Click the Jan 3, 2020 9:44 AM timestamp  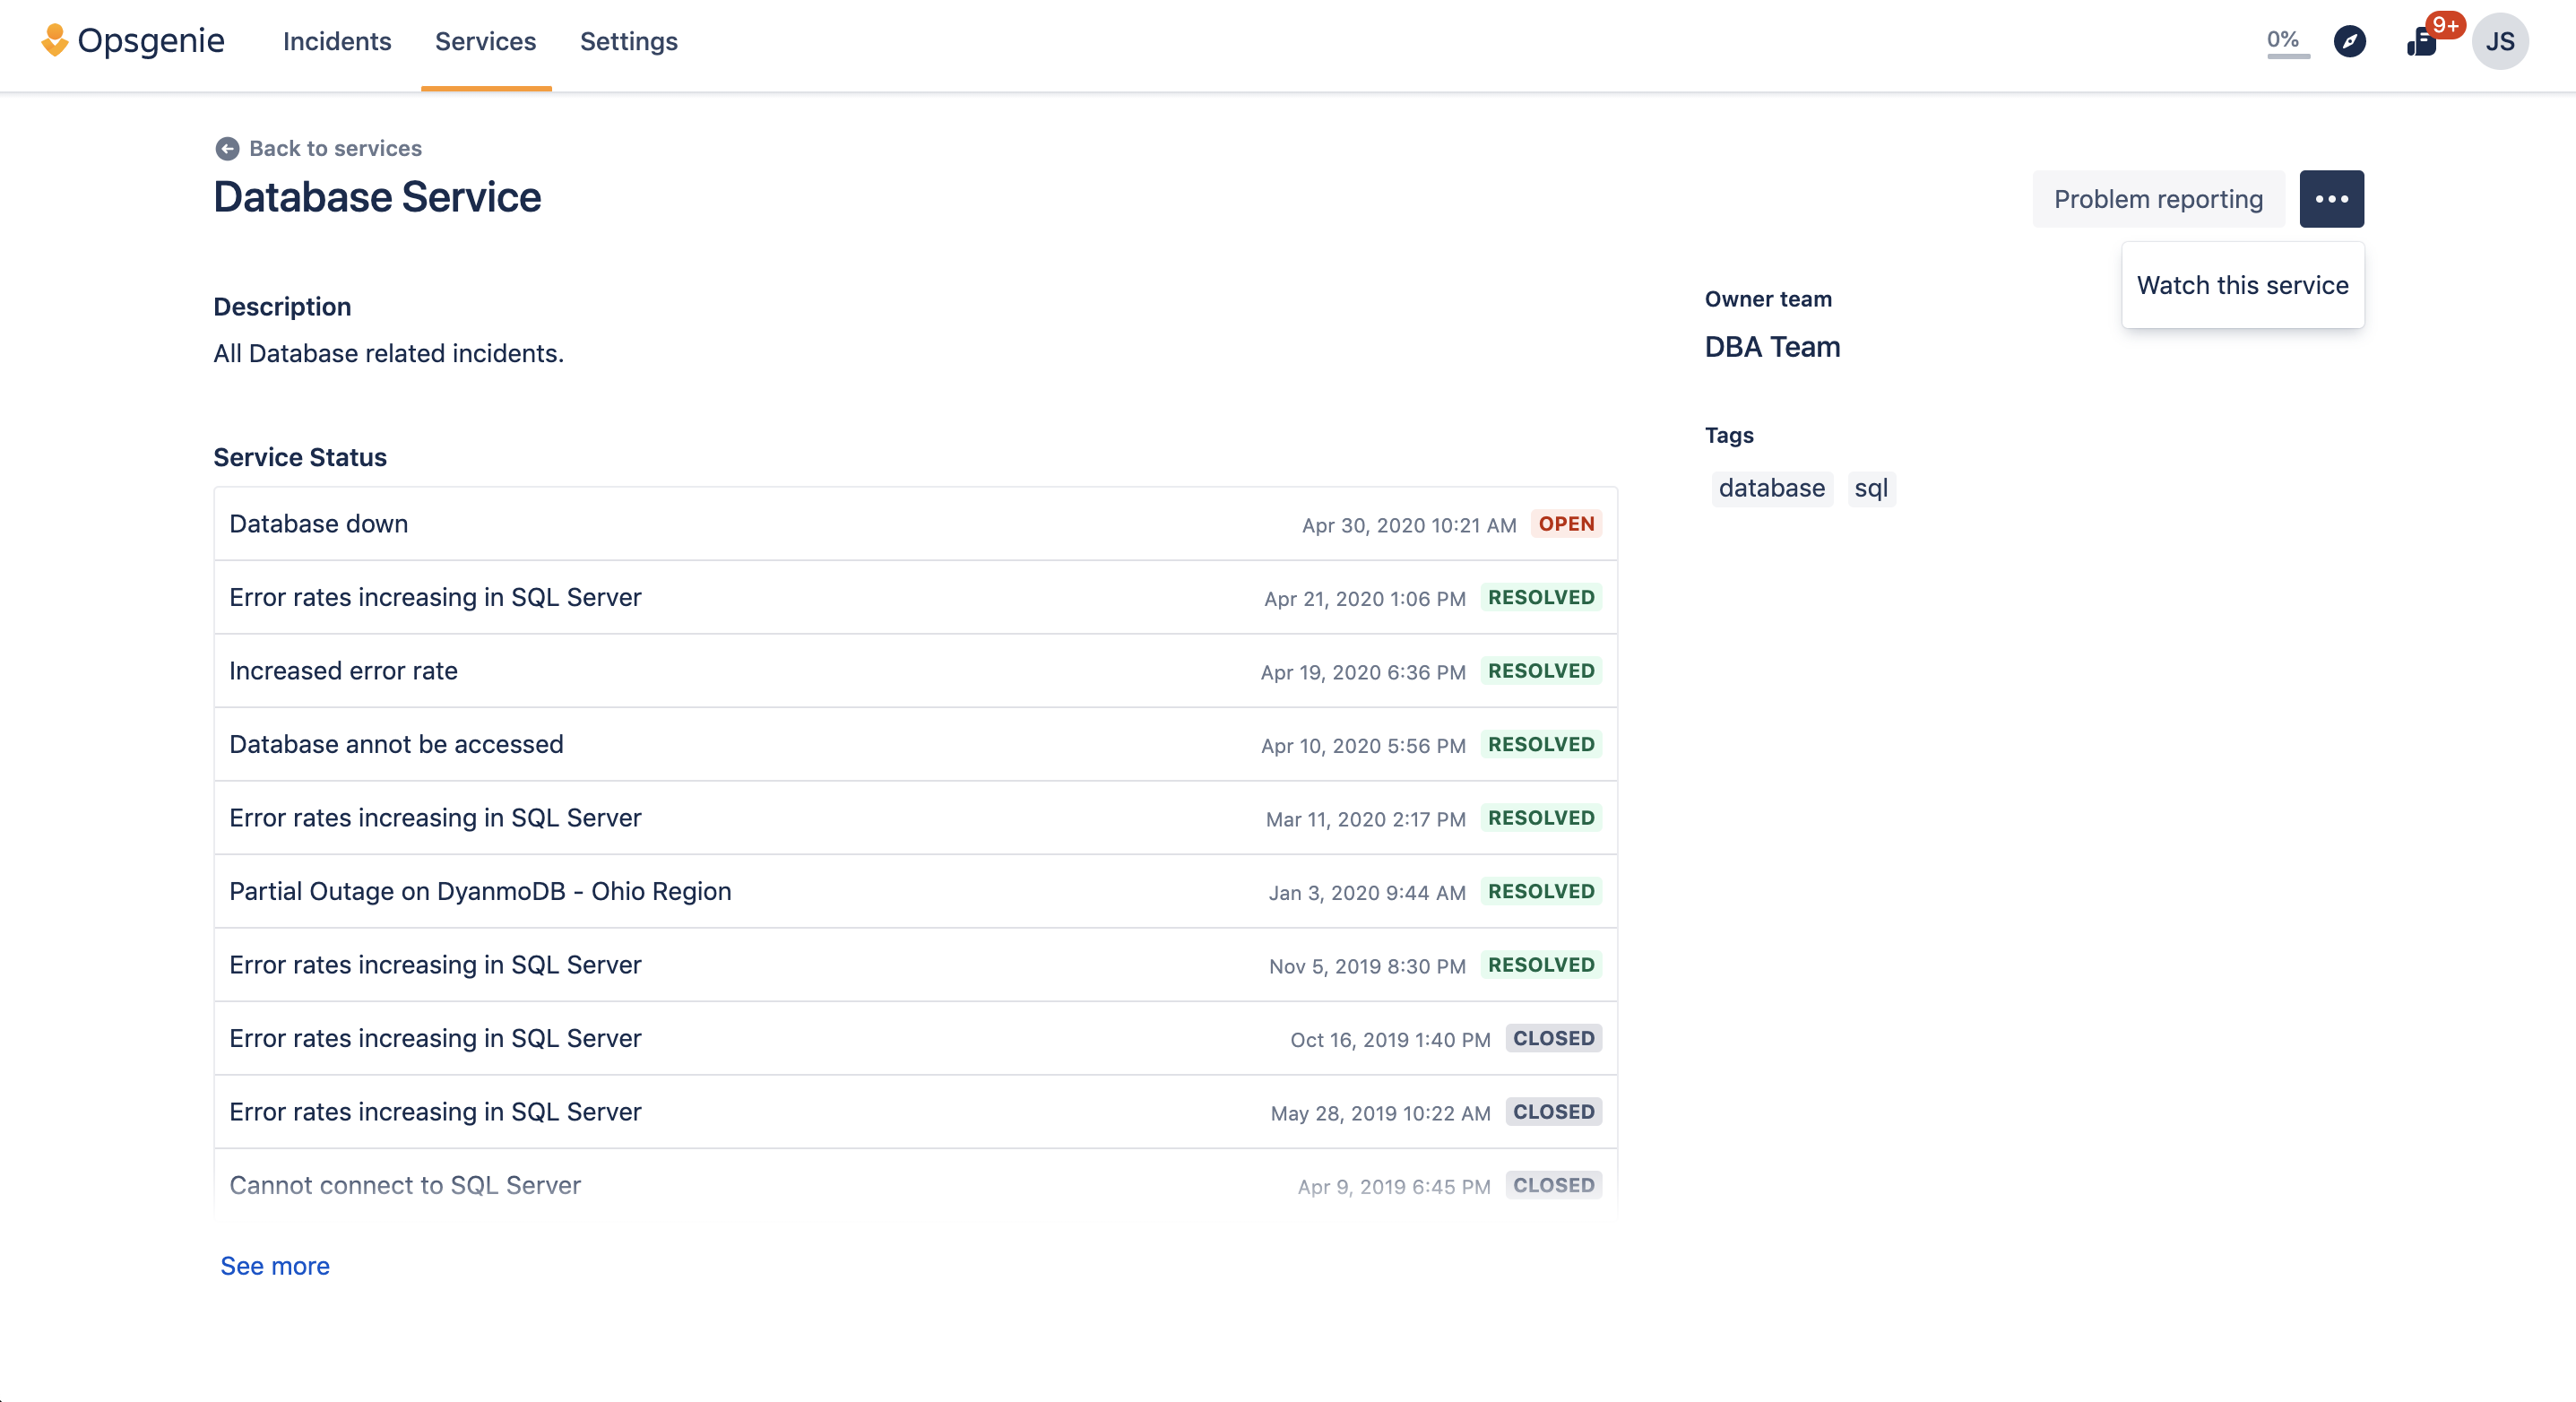coord(1367,892)
